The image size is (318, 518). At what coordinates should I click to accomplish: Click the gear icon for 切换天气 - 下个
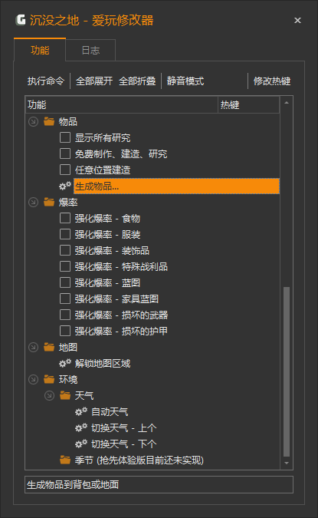pyautogui.click(x=81, y=444)
